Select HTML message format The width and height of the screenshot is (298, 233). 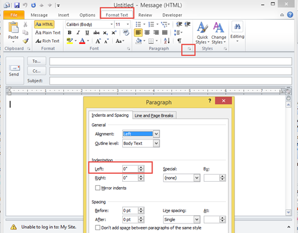[44, 24]
